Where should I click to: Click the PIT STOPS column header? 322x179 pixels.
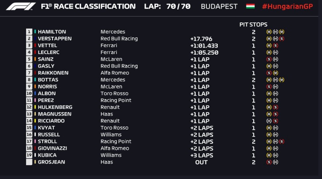pos(253,24)
